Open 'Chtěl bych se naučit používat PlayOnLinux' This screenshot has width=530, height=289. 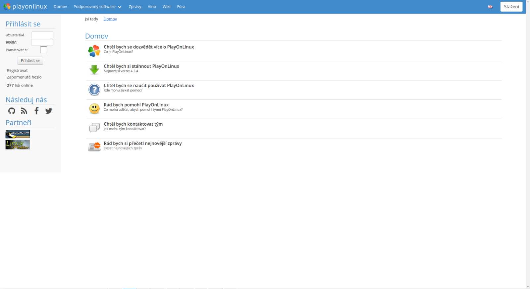(149, 85)
